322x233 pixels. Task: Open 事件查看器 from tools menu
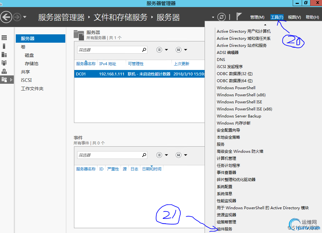coord(226,173)
